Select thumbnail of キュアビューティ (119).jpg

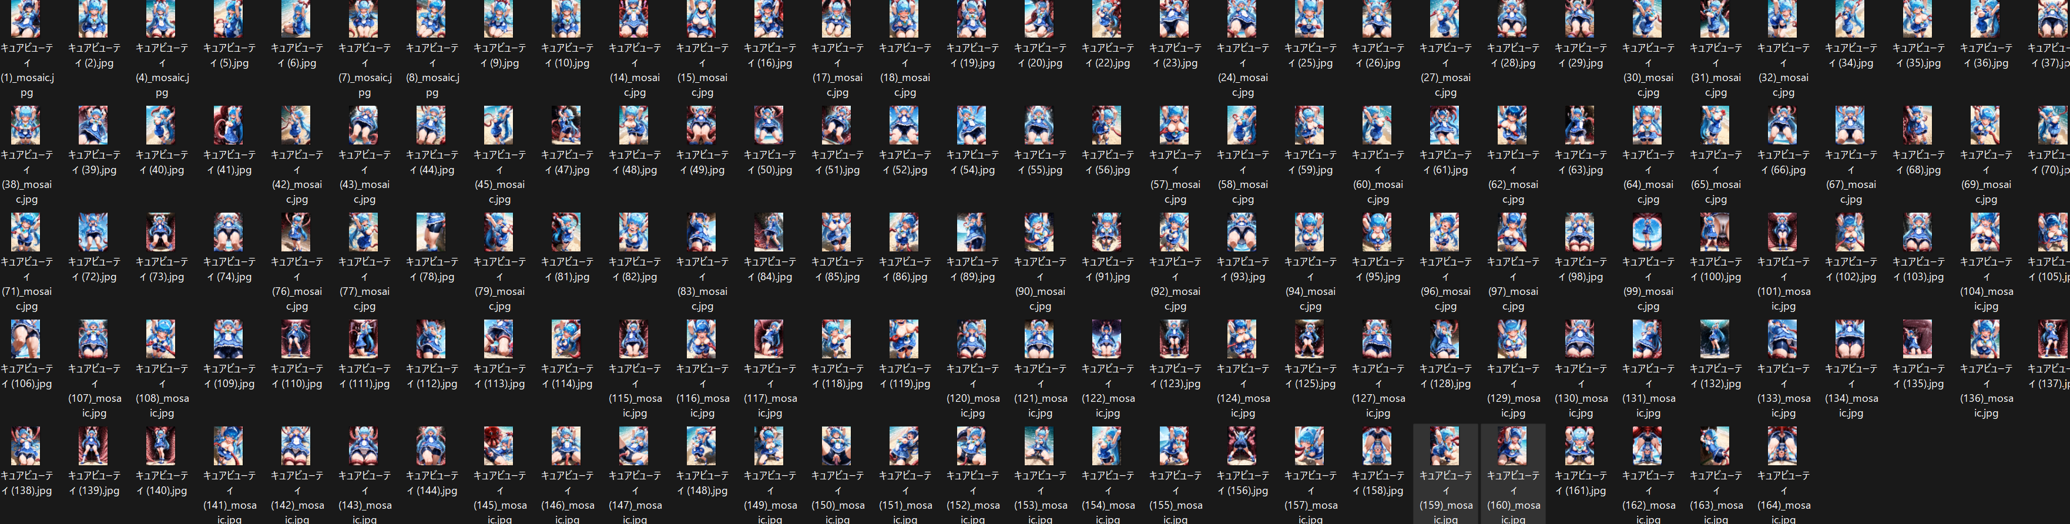[903, 339]
